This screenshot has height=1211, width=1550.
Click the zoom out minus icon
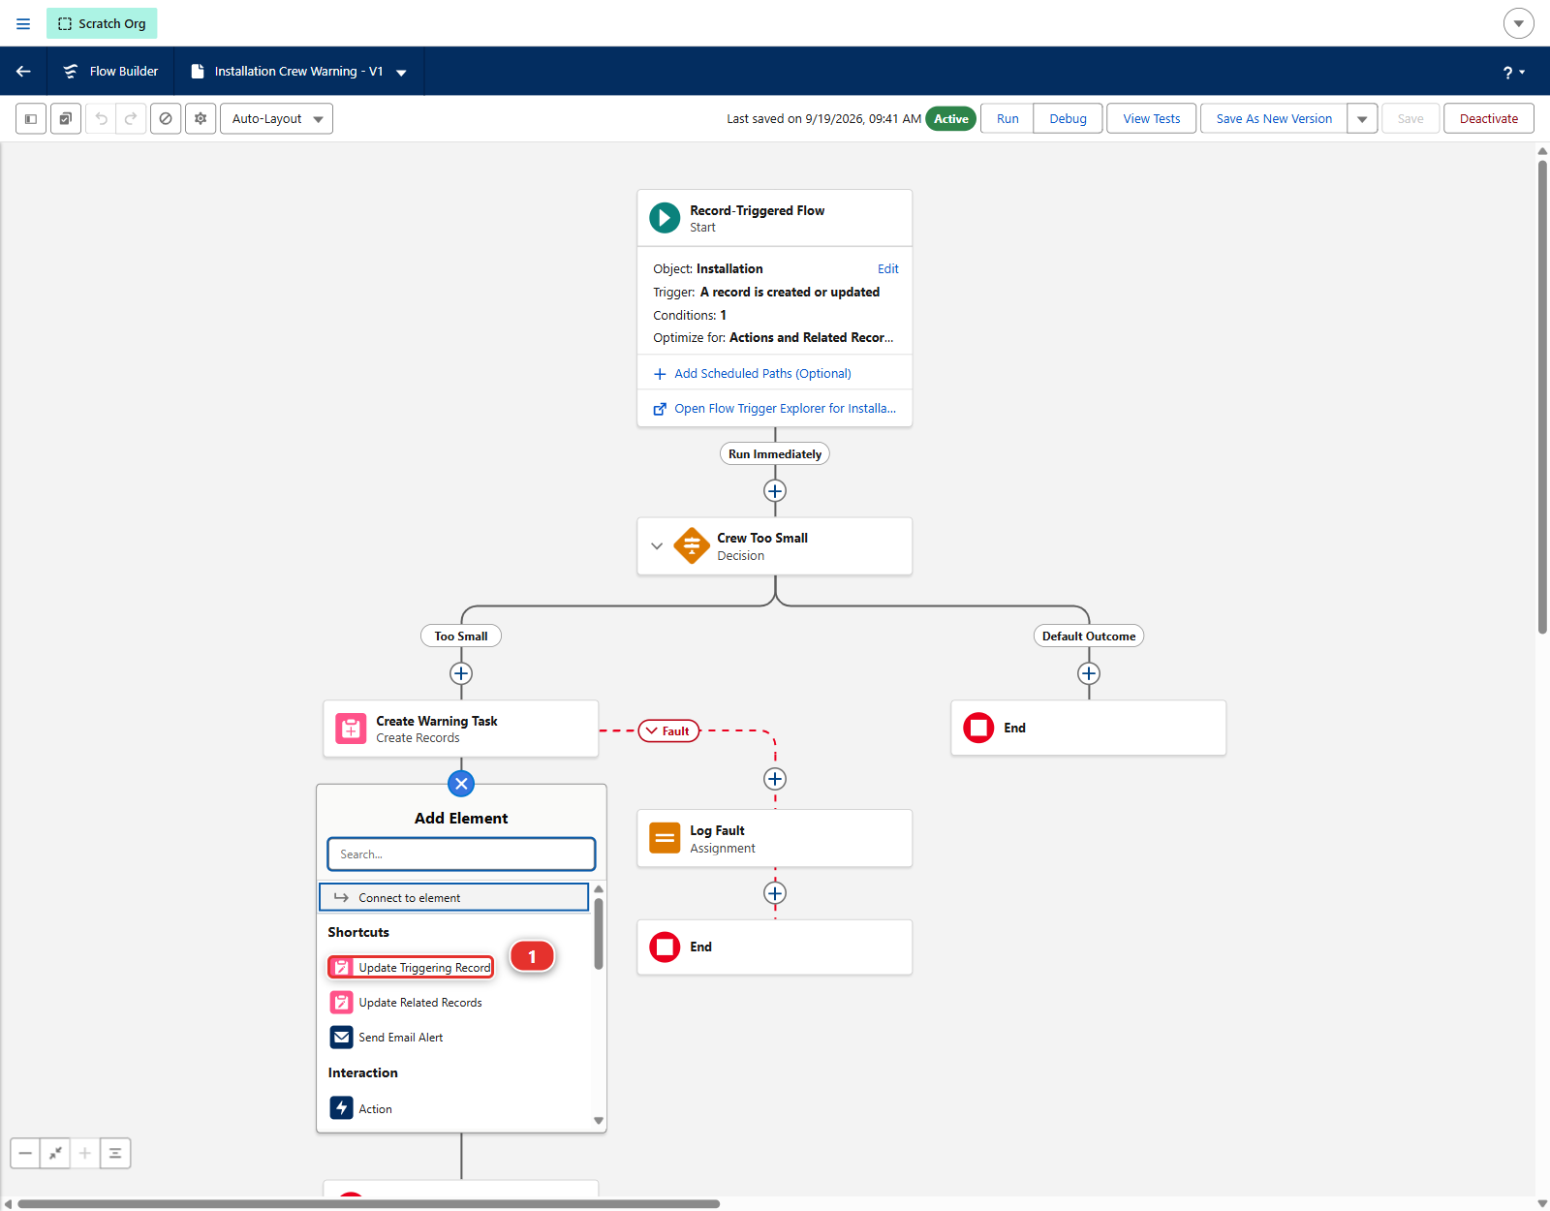pos(25,1153)
